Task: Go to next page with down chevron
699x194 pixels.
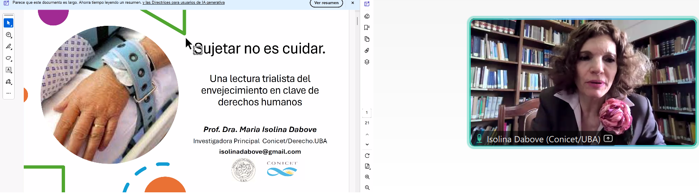Action: coord(367,144)
